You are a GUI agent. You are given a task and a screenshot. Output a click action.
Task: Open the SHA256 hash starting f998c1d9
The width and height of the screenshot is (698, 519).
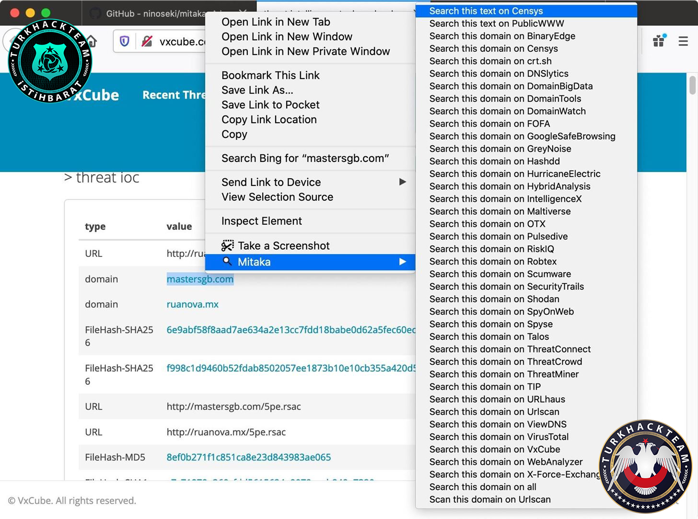(x=291, y=368)
